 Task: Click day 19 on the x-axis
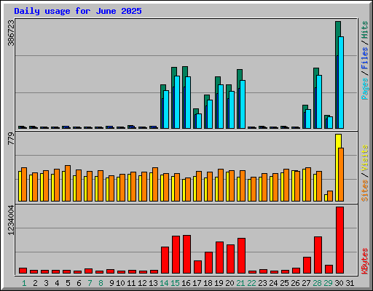219,283
